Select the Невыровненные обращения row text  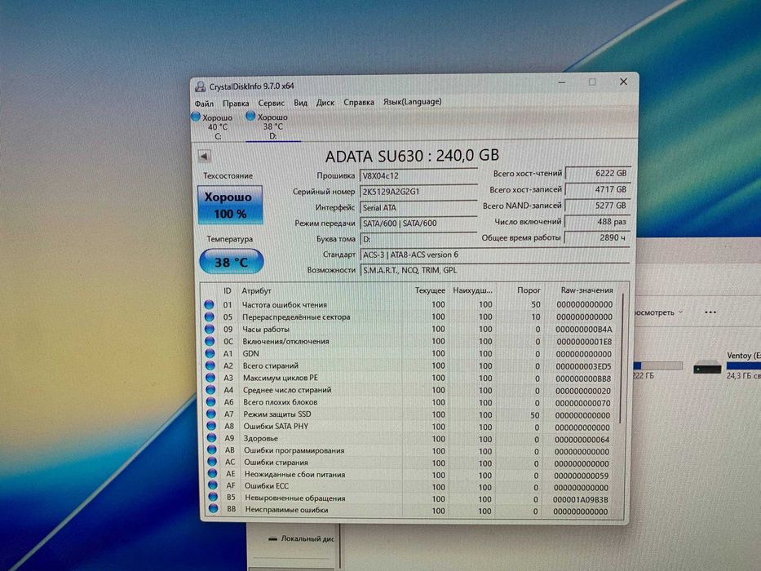coord(295,498)
